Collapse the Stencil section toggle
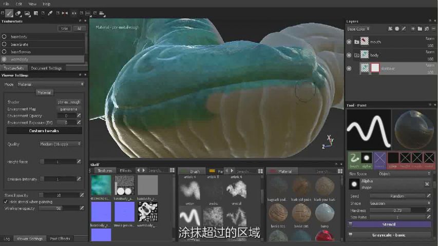The height and width of the screenshot is (246, 438). pyautogui.click(x=351, y=224)
